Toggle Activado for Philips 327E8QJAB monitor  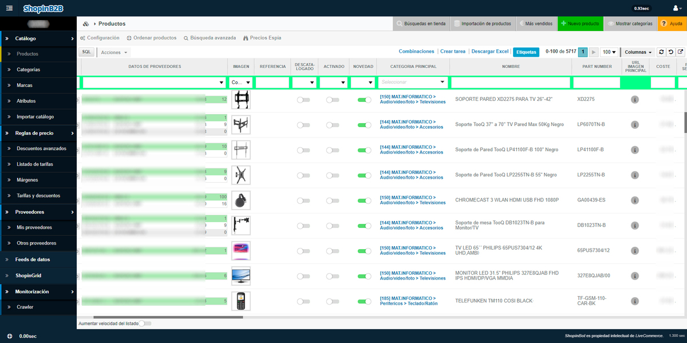pyautogui.click(x=333, y=276)
